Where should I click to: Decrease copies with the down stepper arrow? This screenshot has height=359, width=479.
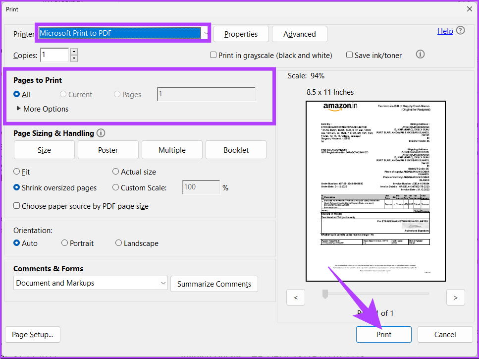pos(74,59)
